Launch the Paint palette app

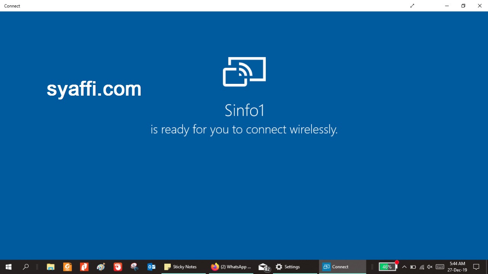[101, 267]
